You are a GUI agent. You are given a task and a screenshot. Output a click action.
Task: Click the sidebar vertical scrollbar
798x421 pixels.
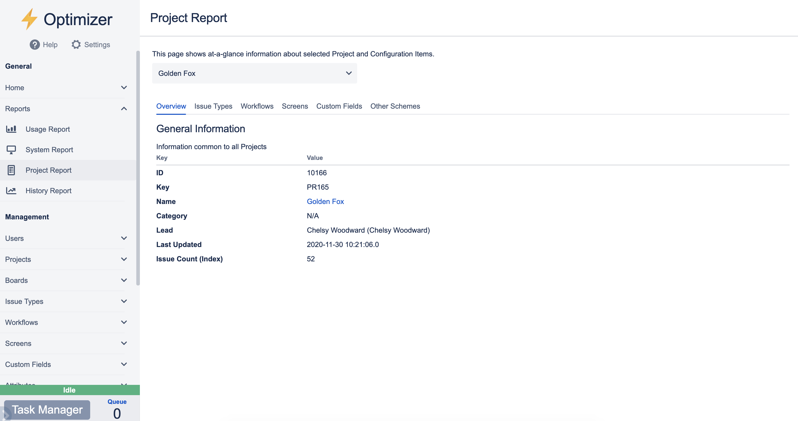(138, 167)
